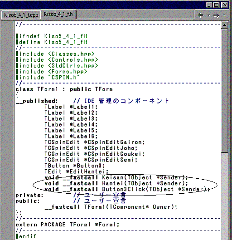Minimize the editor window
This screenshot has width=232, height=240.
pos(209,5)
